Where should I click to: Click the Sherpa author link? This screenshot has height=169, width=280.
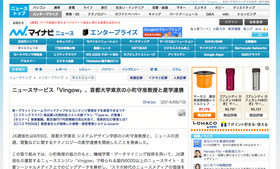pyautogui.click(x=149, y=102)
